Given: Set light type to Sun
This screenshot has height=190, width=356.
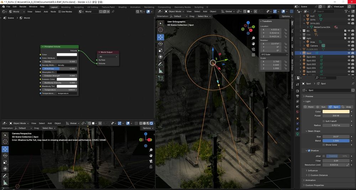Looking at the screenshot, I should pyautogui.click(x=321, y=107).
